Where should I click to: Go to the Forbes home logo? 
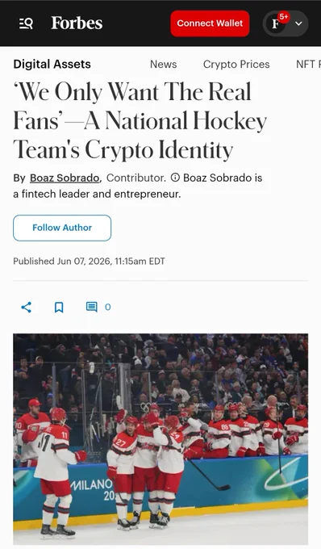[x=77, y=23]
